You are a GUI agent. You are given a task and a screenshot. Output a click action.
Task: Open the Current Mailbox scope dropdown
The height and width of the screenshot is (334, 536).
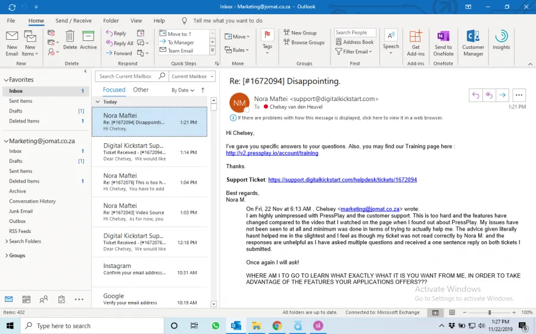click(x=193, y=76)
